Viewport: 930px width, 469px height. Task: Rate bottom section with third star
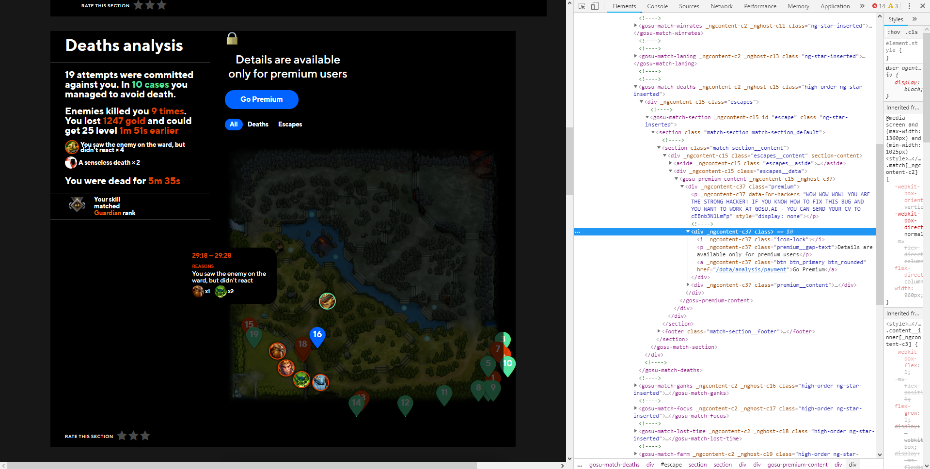pos(145,436)
